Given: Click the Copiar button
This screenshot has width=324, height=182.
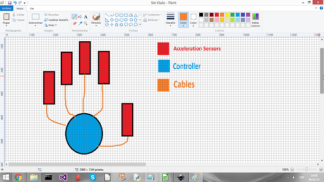Looking at the screenshot, I should (x=18, y=20).
